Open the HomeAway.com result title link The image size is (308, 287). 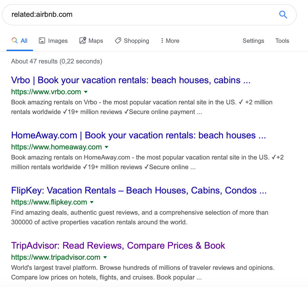pos(138,135)
